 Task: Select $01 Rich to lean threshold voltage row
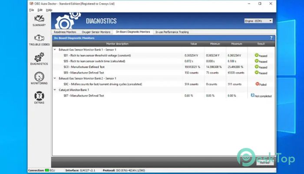click(x=164, y=55)
